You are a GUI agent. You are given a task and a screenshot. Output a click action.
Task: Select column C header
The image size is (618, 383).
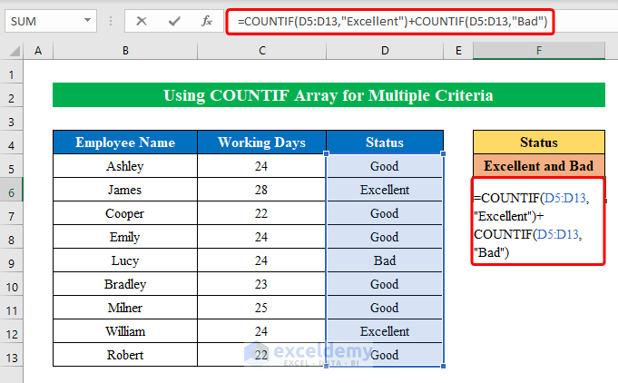point(262,51)
